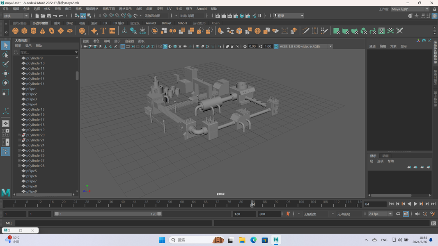The height and width of the screenshot is (246, 438).
Task: Click the Undo arrow icon
Action: pyautogui.click(x=55, y=16)
